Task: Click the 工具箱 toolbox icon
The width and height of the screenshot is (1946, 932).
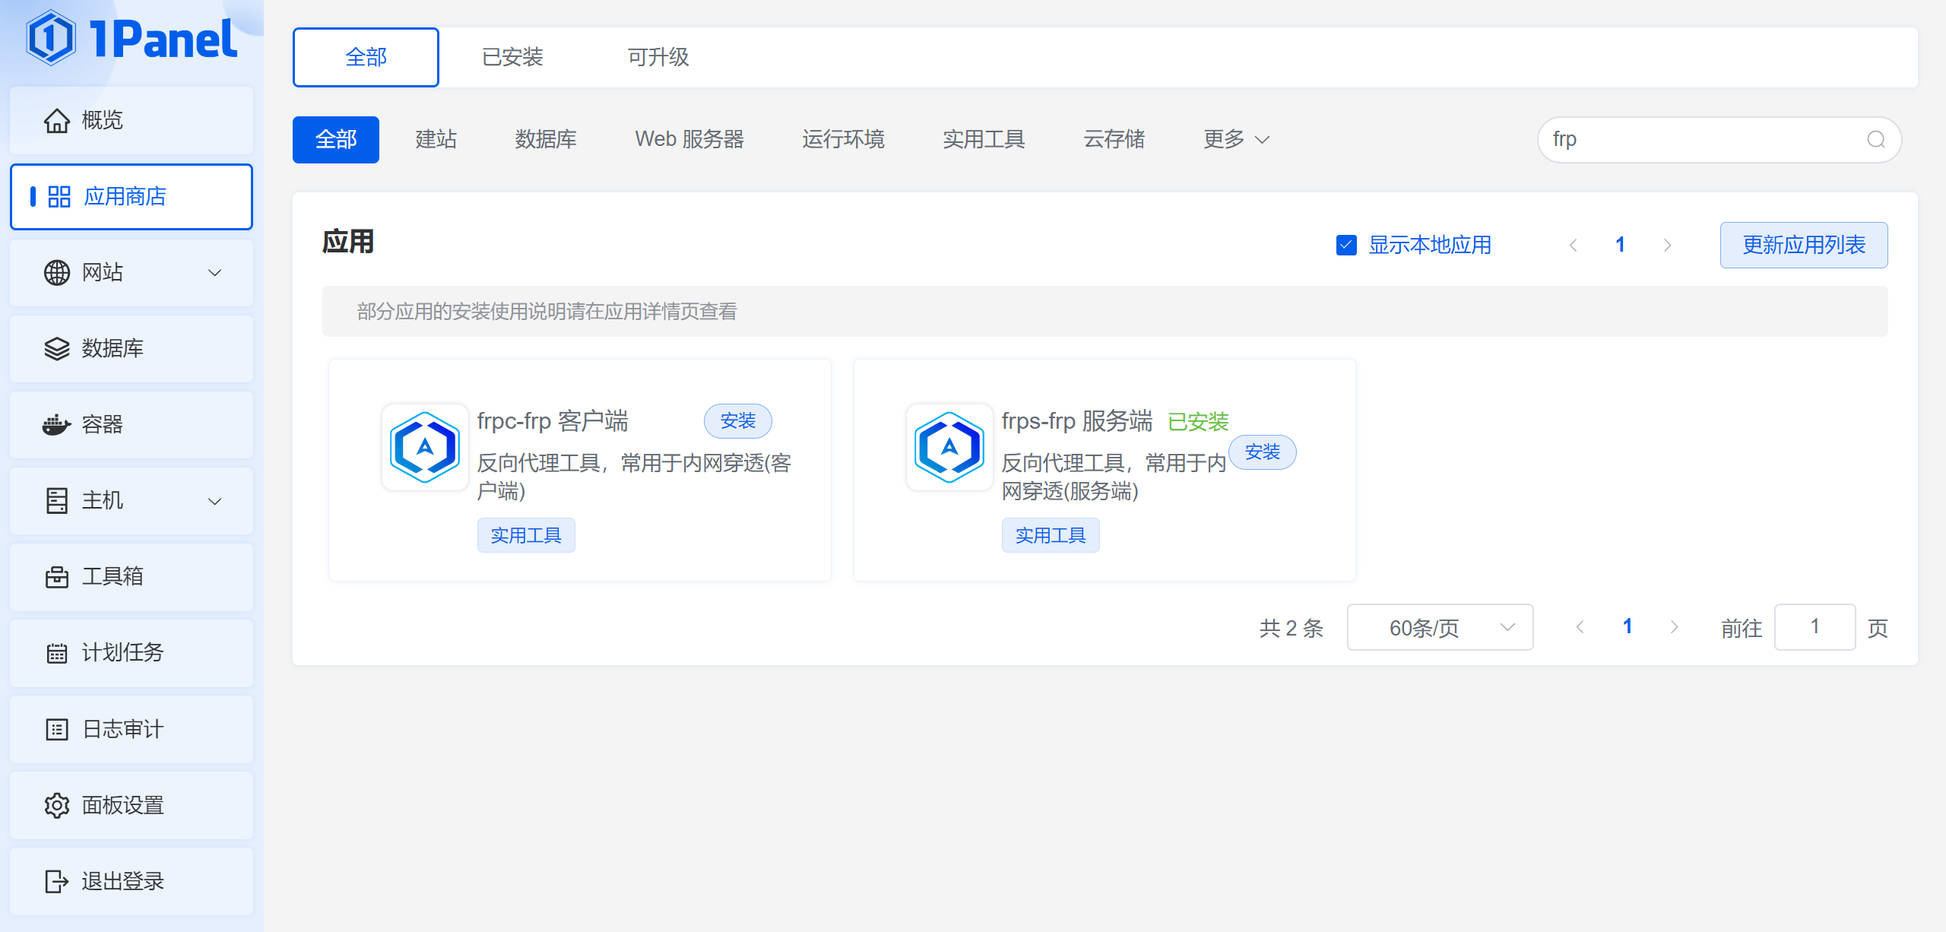Action: (x=57, y=577)
